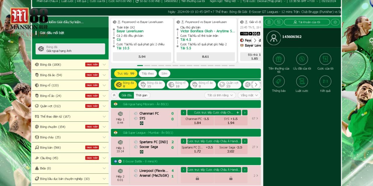Select Bóng rổ 18 sport filter
This screenshot has height=186, width=373.
tap(178, 85)
